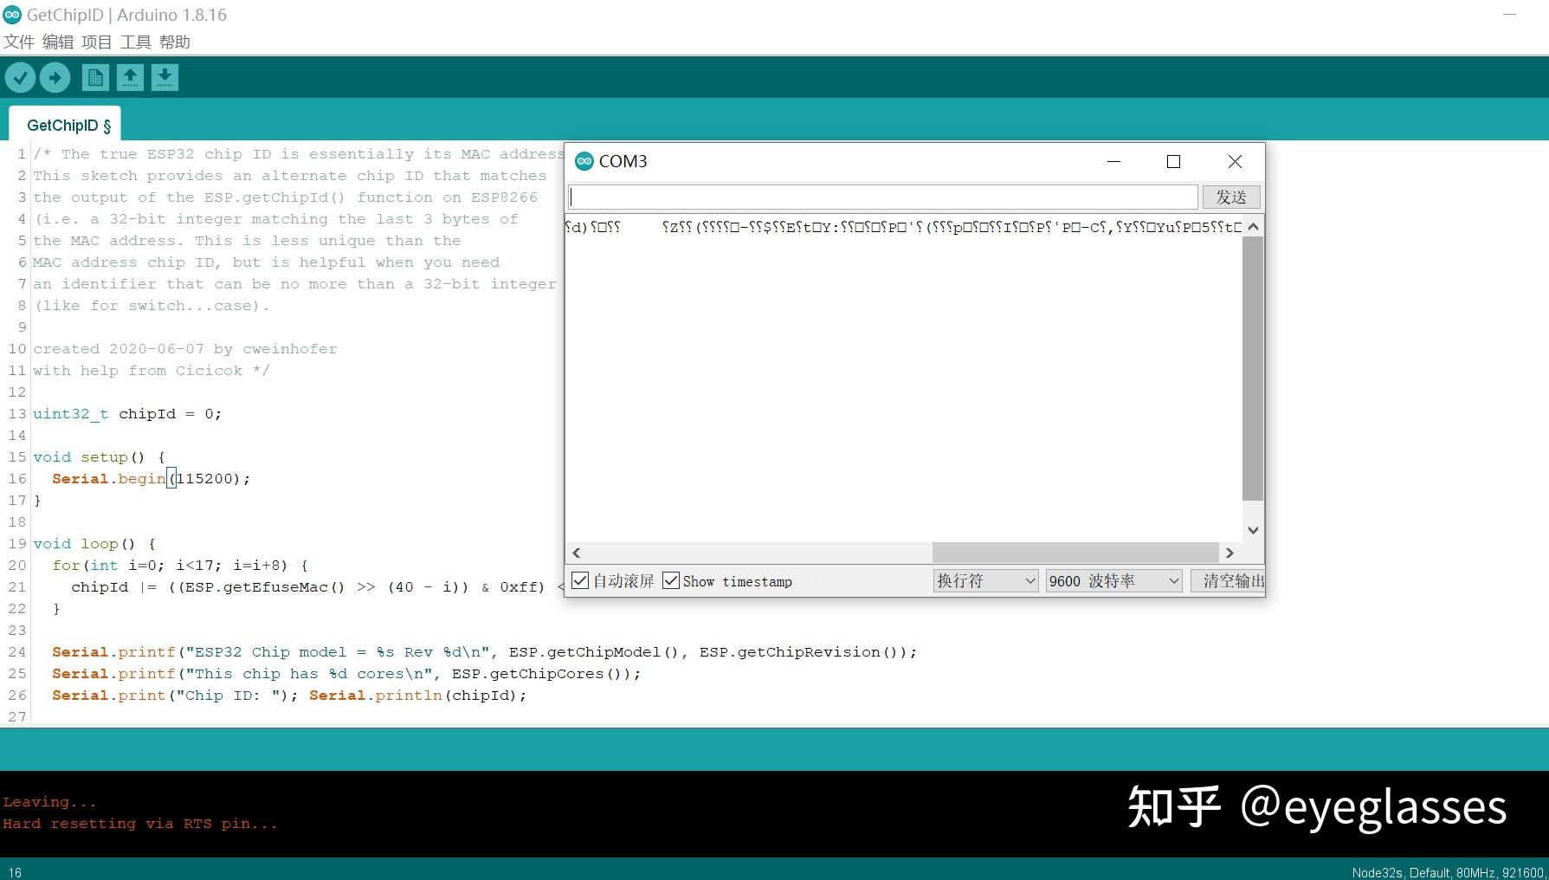The image size is (1549, 880).
Task: Create a new sketch
Action: (95, 77)
